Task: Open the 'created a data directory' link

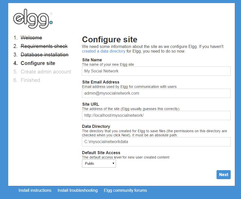Action: coord(104,51)
